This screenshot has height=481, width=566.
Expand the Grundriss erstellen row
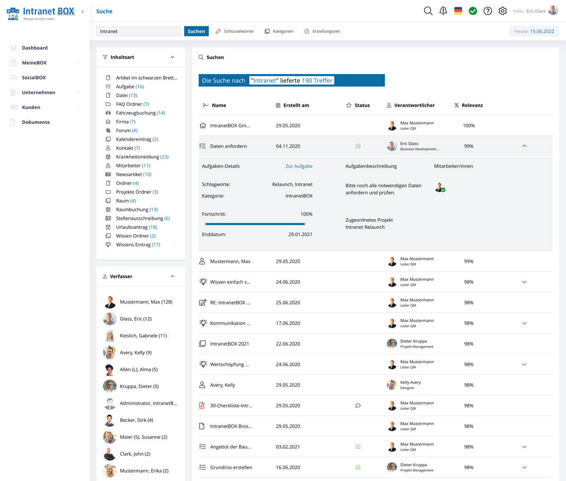[524, 467]
